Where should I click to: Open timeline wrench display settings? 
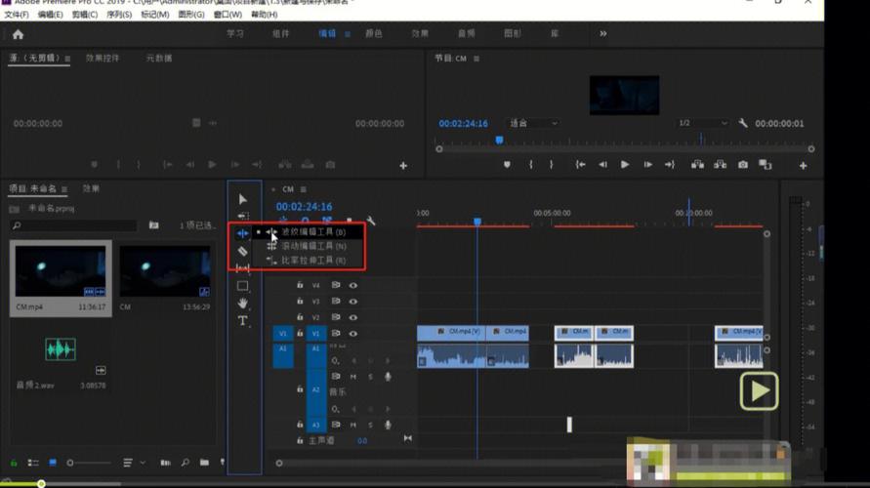click(x=371, y=221)
